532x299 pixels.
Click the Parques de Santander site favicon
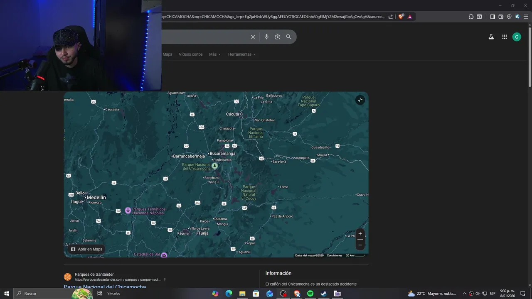pos(67,277)
